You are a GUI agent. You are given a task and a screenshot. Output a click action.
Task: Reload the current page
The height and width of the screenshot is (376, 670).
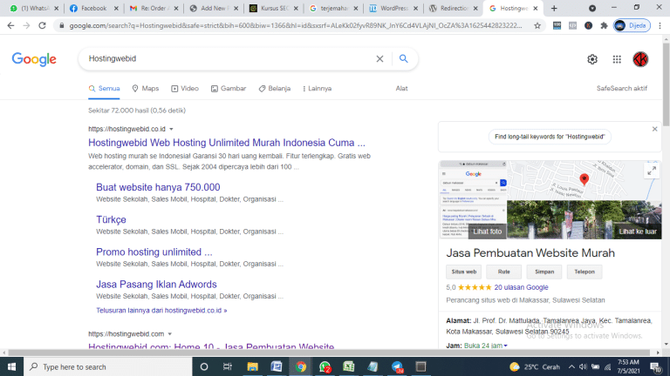point(42,25)
